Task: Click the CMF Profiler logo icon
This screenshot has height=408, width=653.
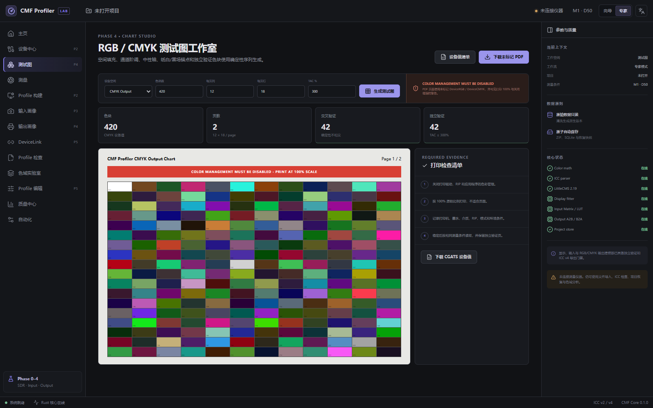Action: click(x=11, y=11)
